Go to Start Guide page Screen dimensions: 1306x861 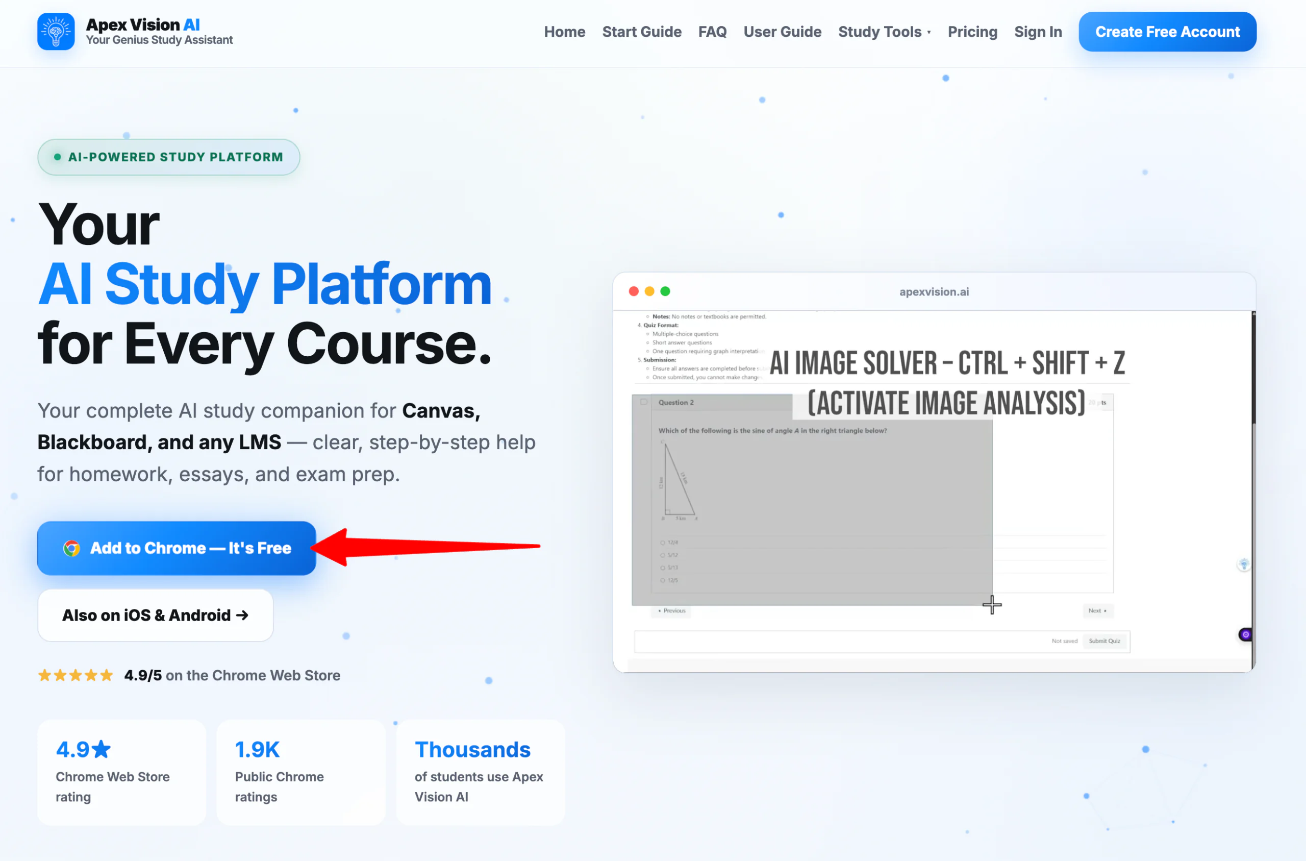pos(641,32)
